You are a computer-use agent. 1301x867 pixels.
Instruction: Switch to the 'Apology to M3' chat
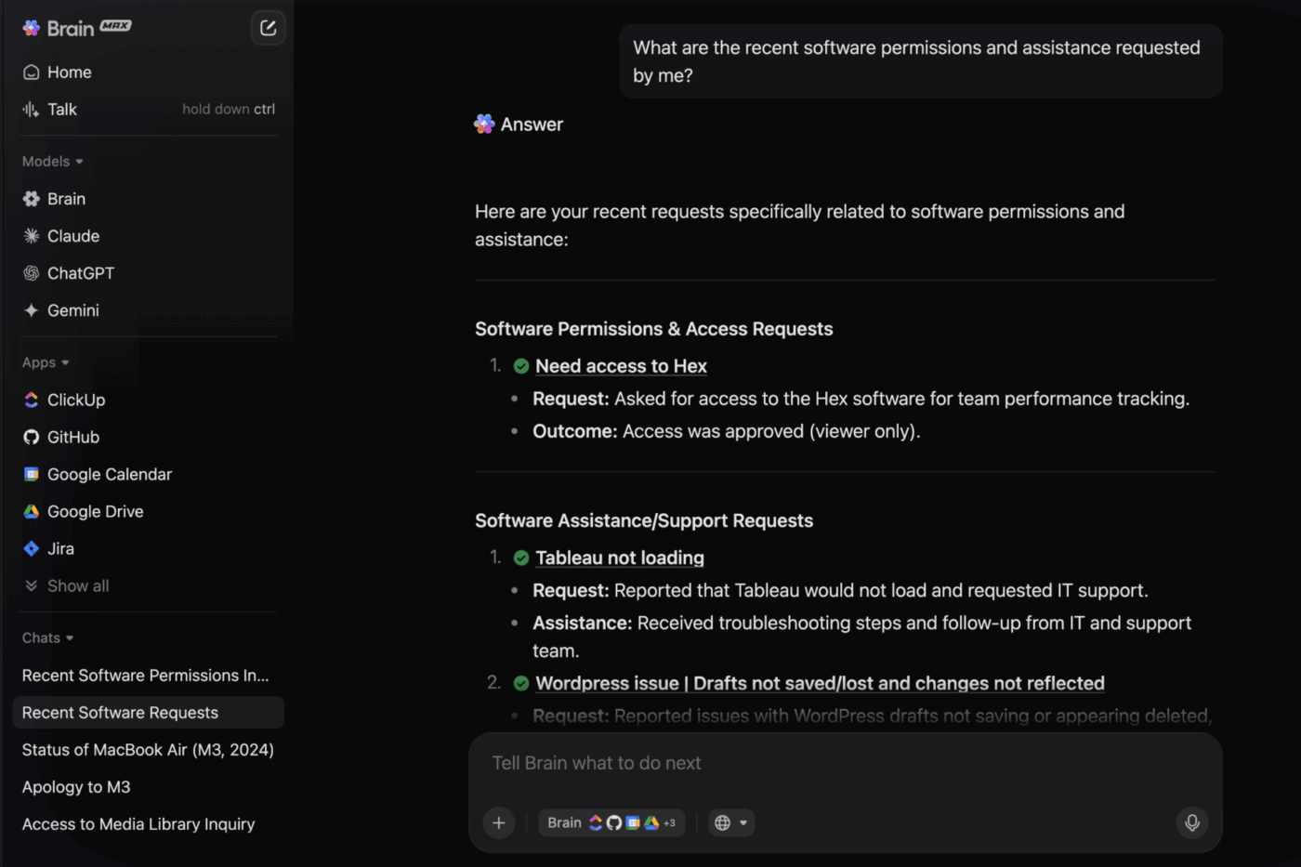tap(75, 786)
